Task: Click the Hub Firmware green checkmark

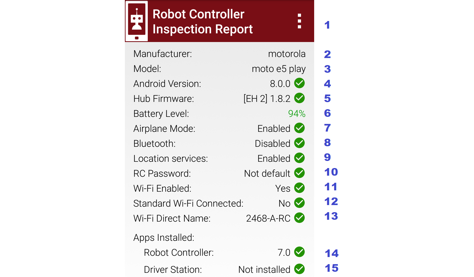Action: pyautogui.click(x=299, y=98)
